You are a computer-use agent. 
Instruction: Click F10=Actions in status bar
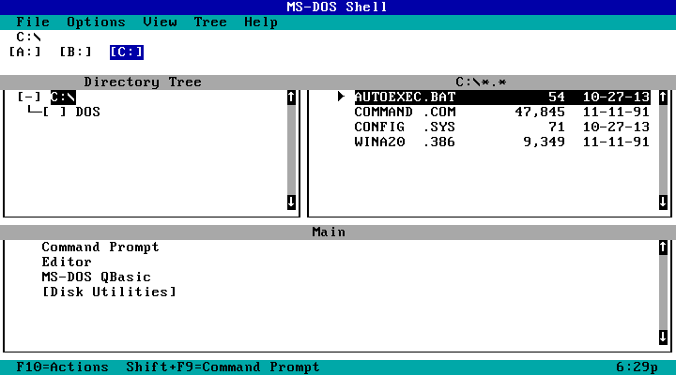click(63, 367)
